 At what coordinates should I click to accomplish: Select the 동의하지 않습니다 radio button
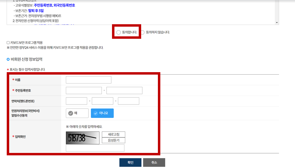coord(143,32)
